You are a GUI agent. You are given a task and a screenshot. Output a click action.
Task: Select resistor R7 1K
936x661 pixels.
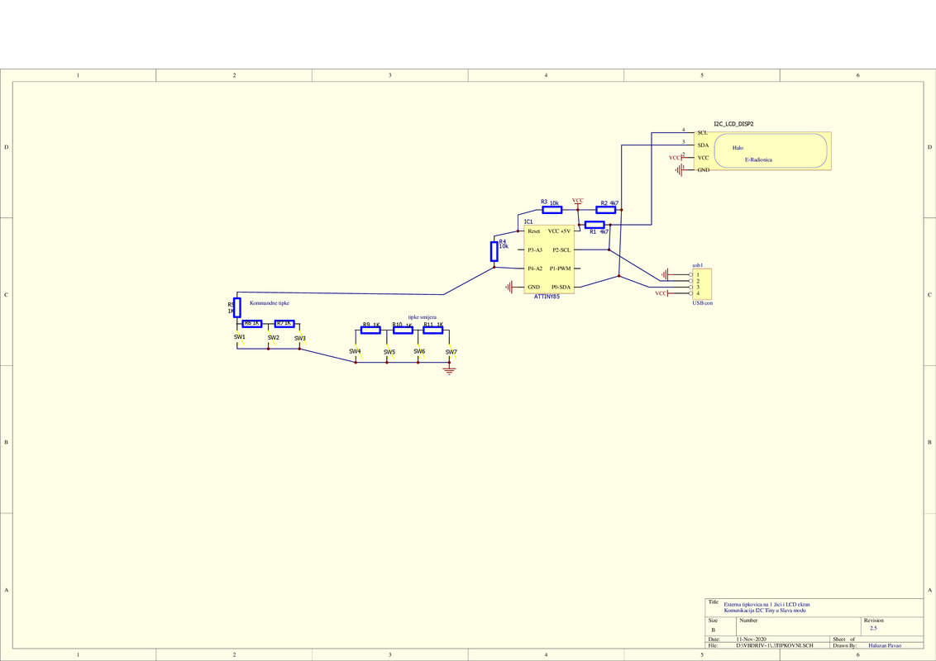tap(284, 324)
